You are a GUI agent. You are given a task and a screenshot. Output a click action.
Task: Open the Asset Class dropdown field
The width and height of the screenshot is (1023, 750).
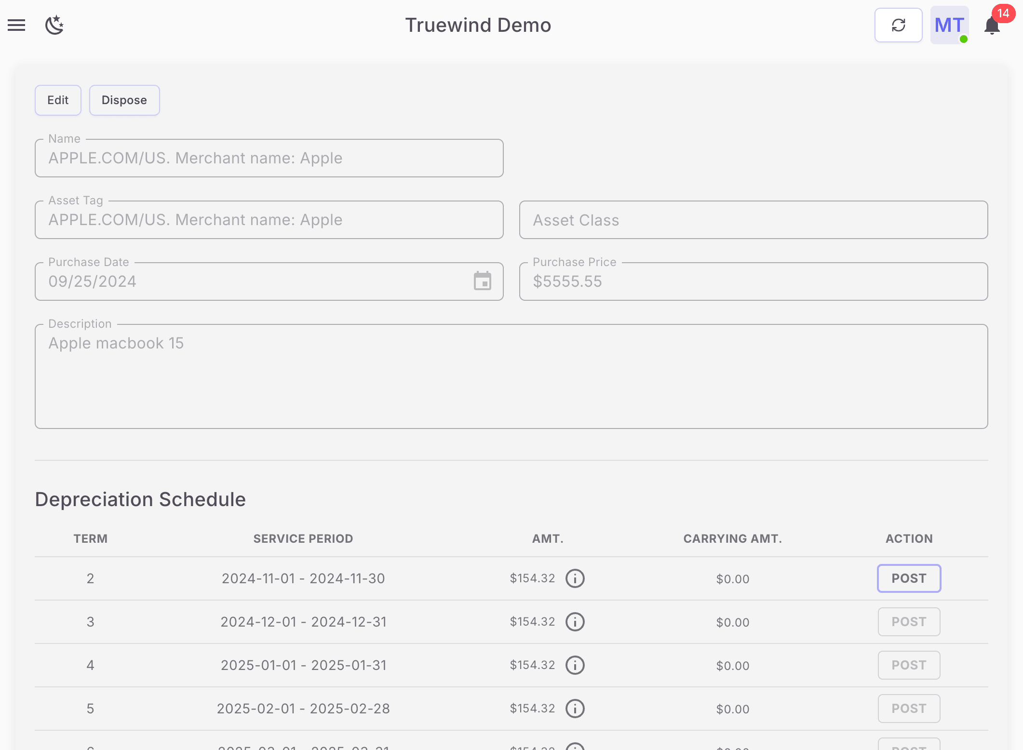754,220
